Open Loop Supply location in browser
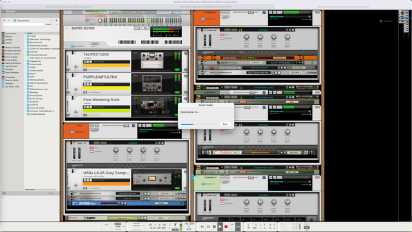 pos(11,60)
